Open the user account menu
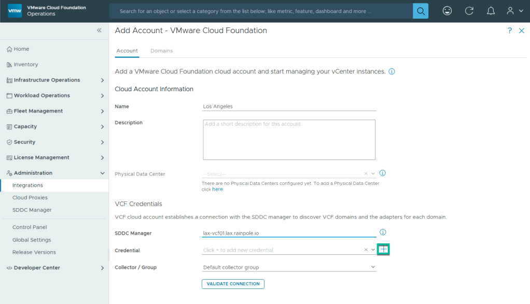Viewport: 530px width, 304px height. click(514, 11)
